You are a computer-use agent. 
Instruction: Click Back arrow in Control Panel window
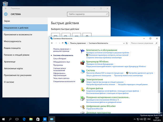52,43
